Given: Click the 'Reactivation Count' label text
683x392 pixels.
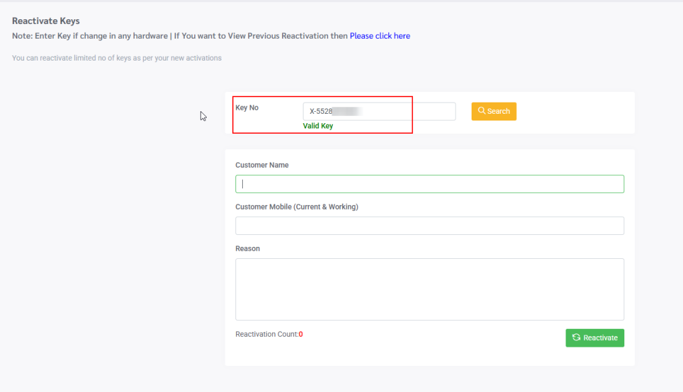Looking at the screenshot, I should 266,334.
